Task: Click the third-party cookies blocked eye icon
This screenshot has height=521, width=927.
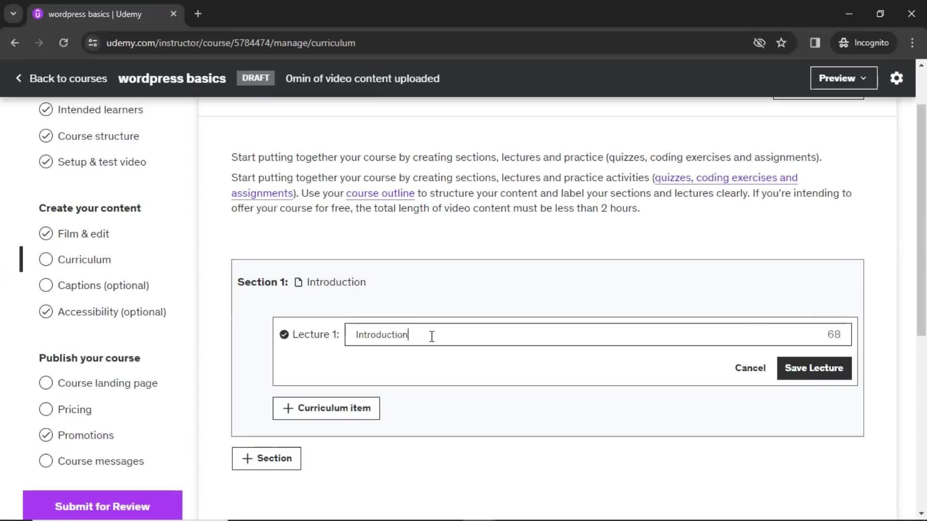Action: (x=759, y=43)
